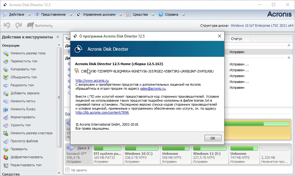This screenshot has height=176, width=295.
Task: Click the sales@acronis.ru email link
Action: coord(153,88)
